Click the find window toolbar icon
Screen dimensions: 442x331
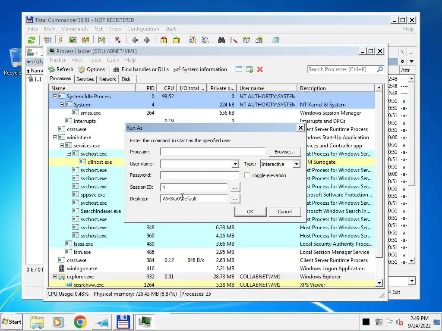click(239, 69)
